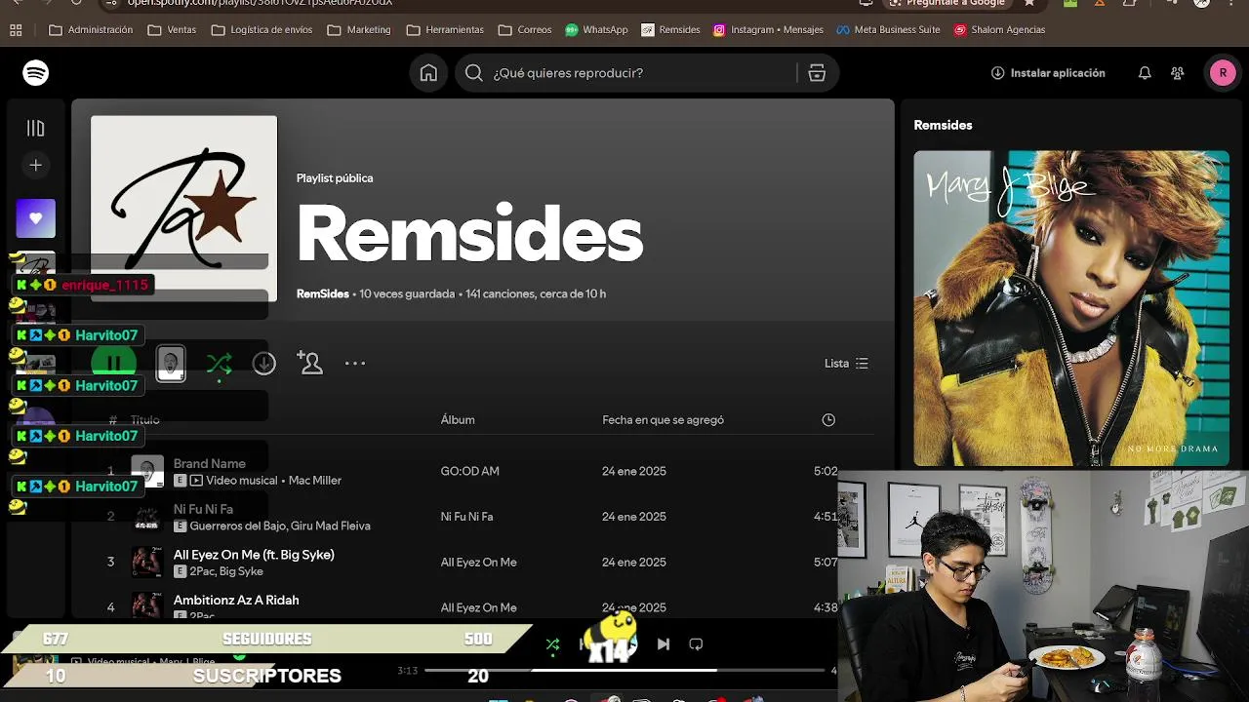Open the Lista view dropdown
Viewport: 1249px width, 702px height.
(846, 364)
